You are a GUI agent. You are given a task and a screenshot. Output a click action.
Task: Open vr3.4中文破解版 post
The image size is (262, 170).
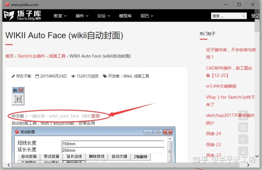point(221,86)
